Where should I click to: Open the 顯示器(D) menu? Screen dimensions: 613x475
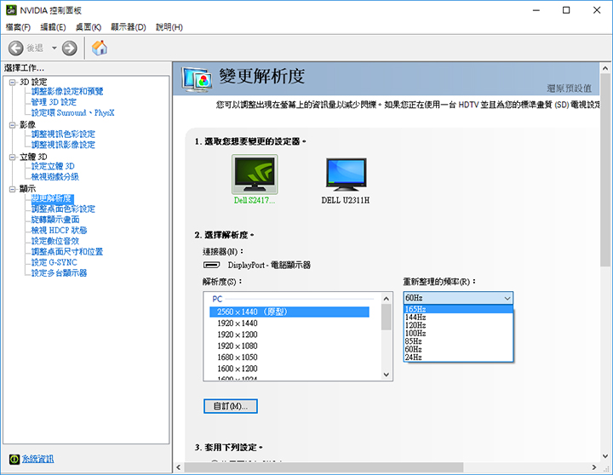point(129,27)
